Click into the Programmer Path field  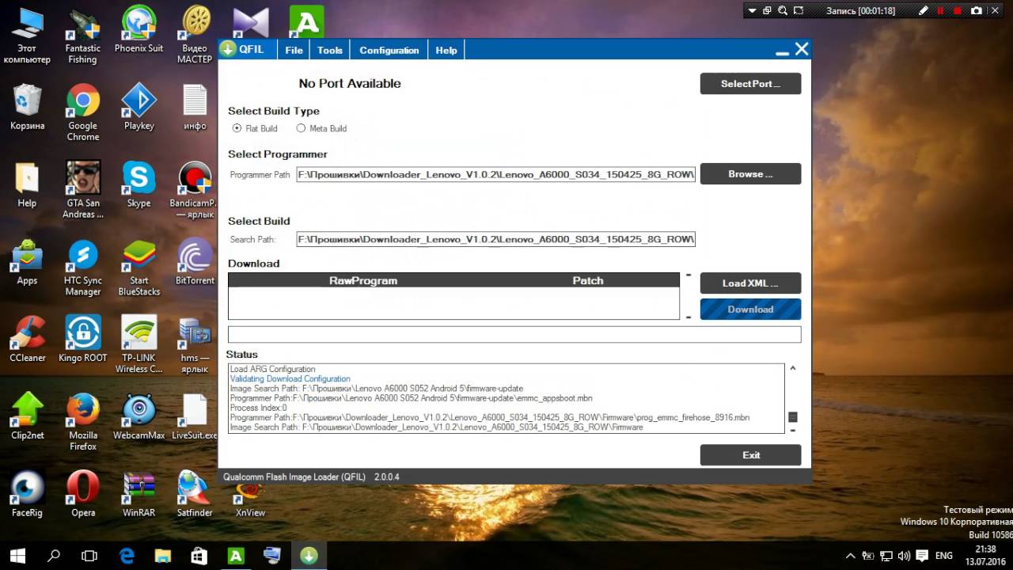pos(496,174)
